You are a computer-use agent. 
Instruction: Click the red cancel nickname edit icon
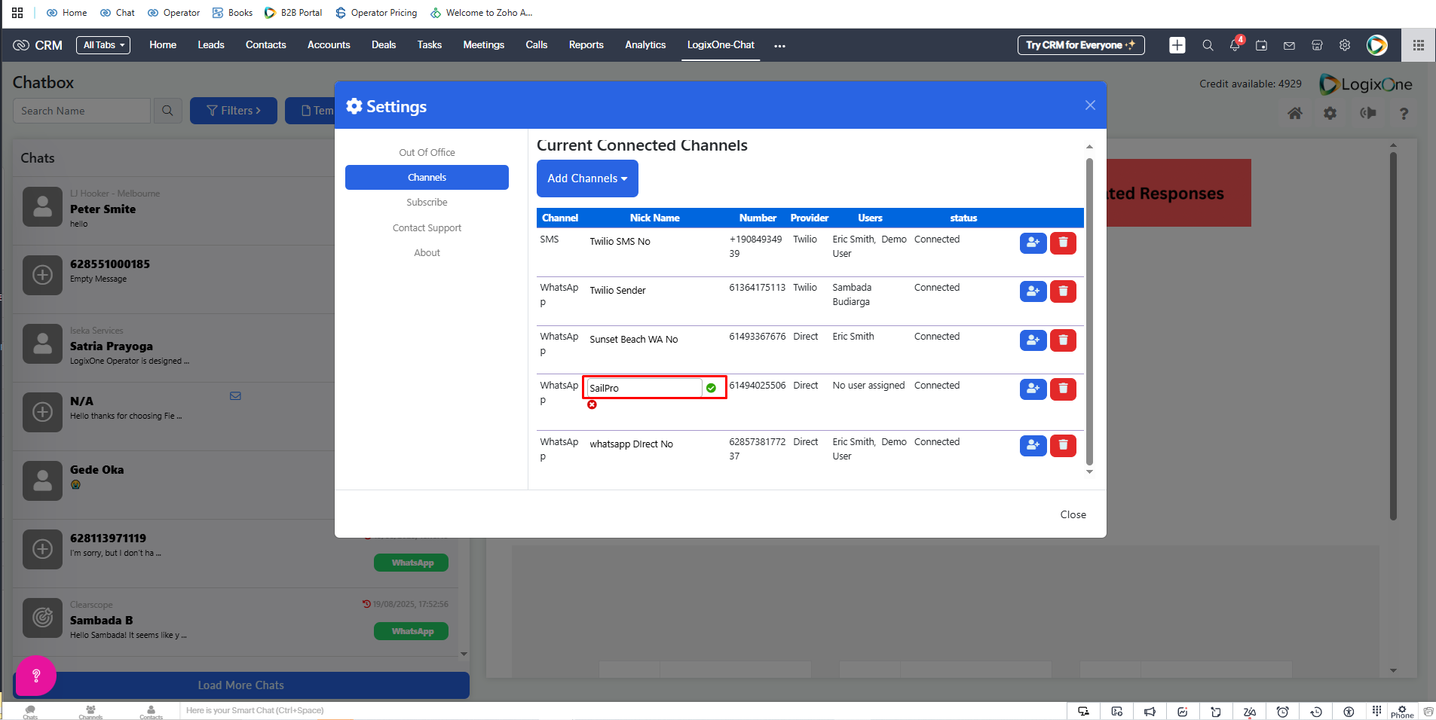592,405
